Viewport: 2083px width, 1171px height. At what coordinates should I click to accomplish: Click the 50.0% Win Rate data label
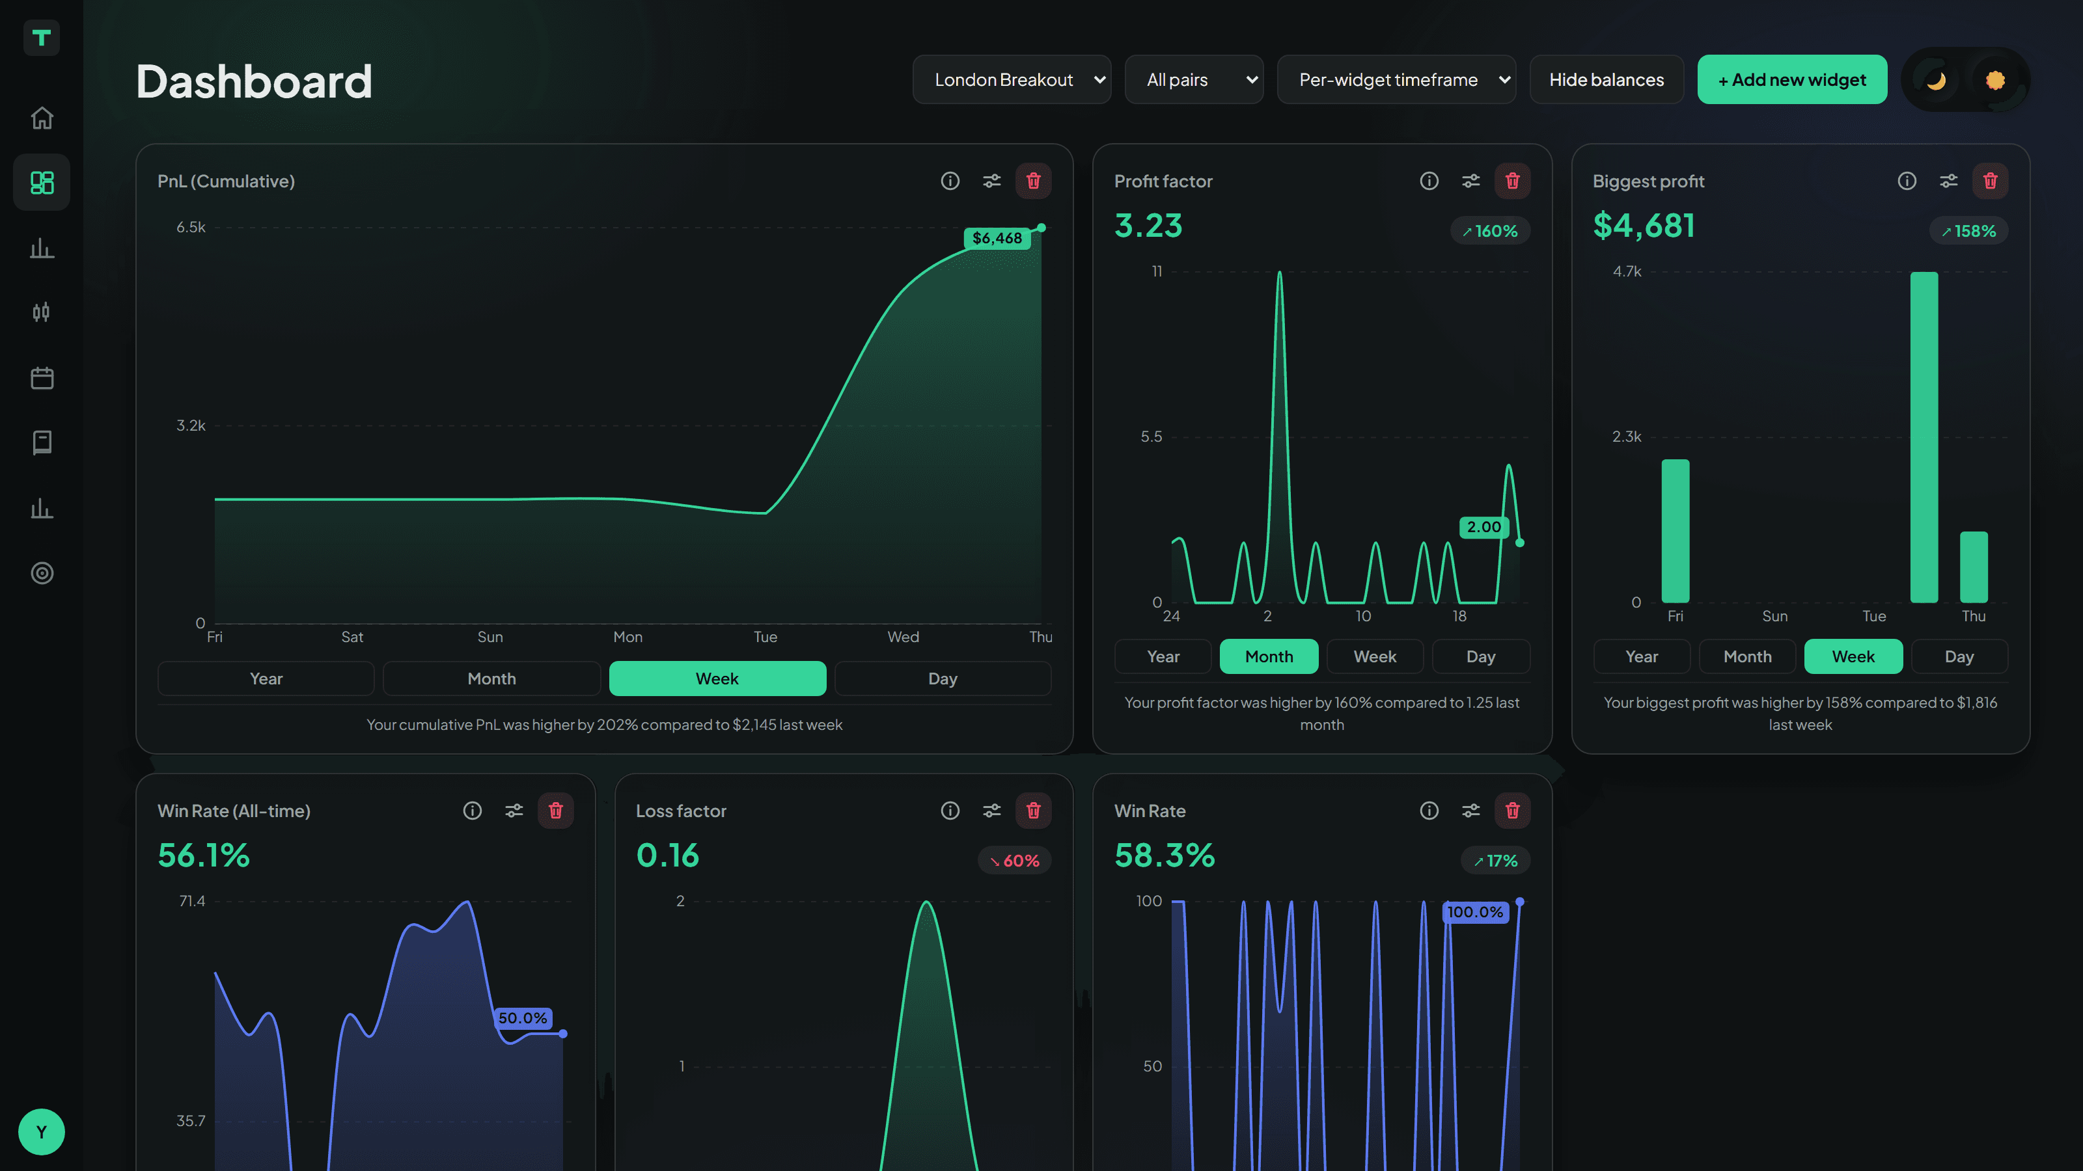coord(522,1018)
